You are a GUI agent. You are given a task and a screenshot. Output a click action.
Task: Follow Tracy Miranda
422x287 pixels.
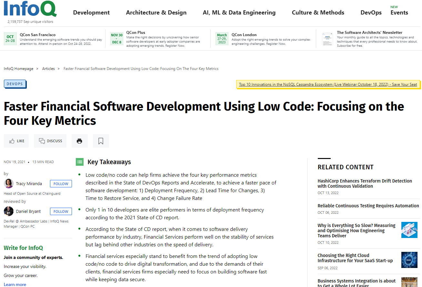click(x=61, y=184)
